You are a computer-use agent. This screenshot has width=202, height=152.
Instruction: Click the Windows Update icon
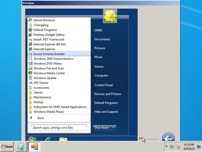pos(30,78)
